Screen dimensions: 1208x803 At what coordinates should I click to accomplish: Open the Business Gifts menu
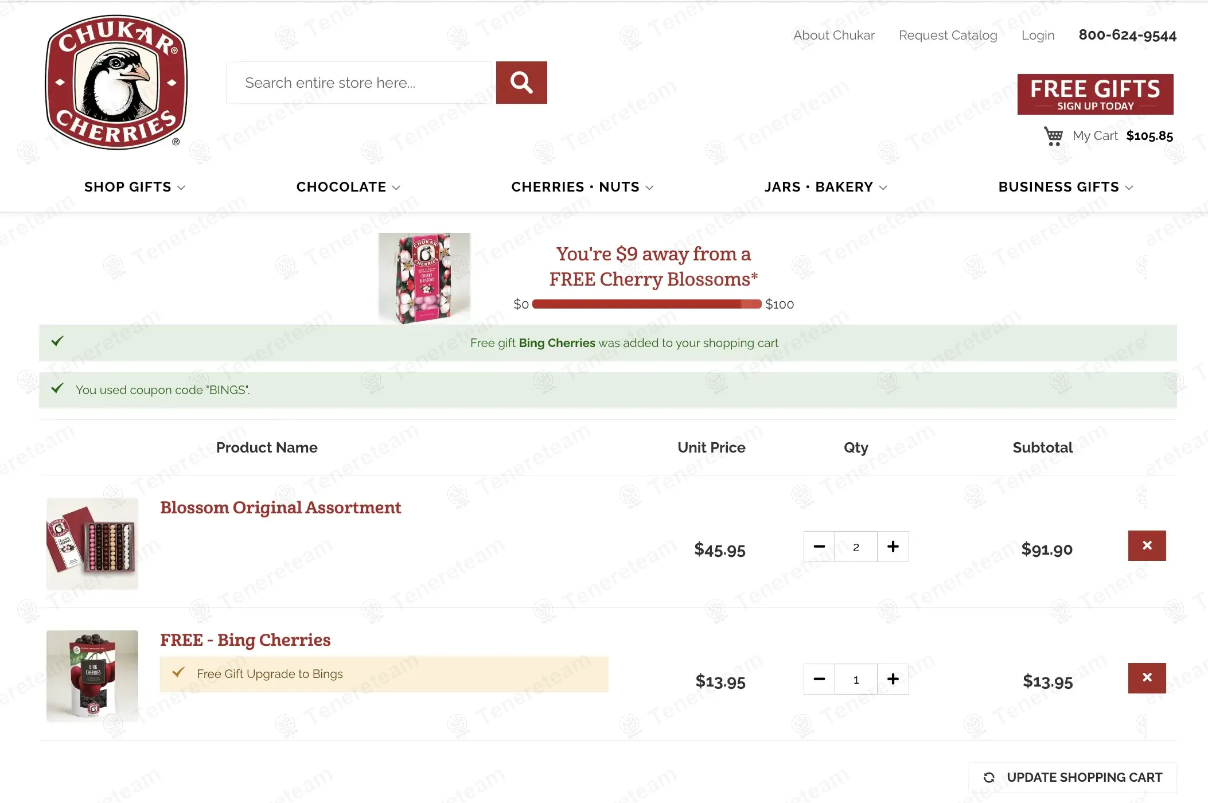(x=1065, y=187)
